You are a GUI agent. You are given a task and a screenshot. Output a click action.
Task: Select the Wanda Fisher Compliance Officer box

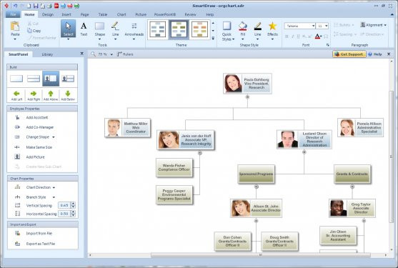pyautogui.click(x=174, y=167)
